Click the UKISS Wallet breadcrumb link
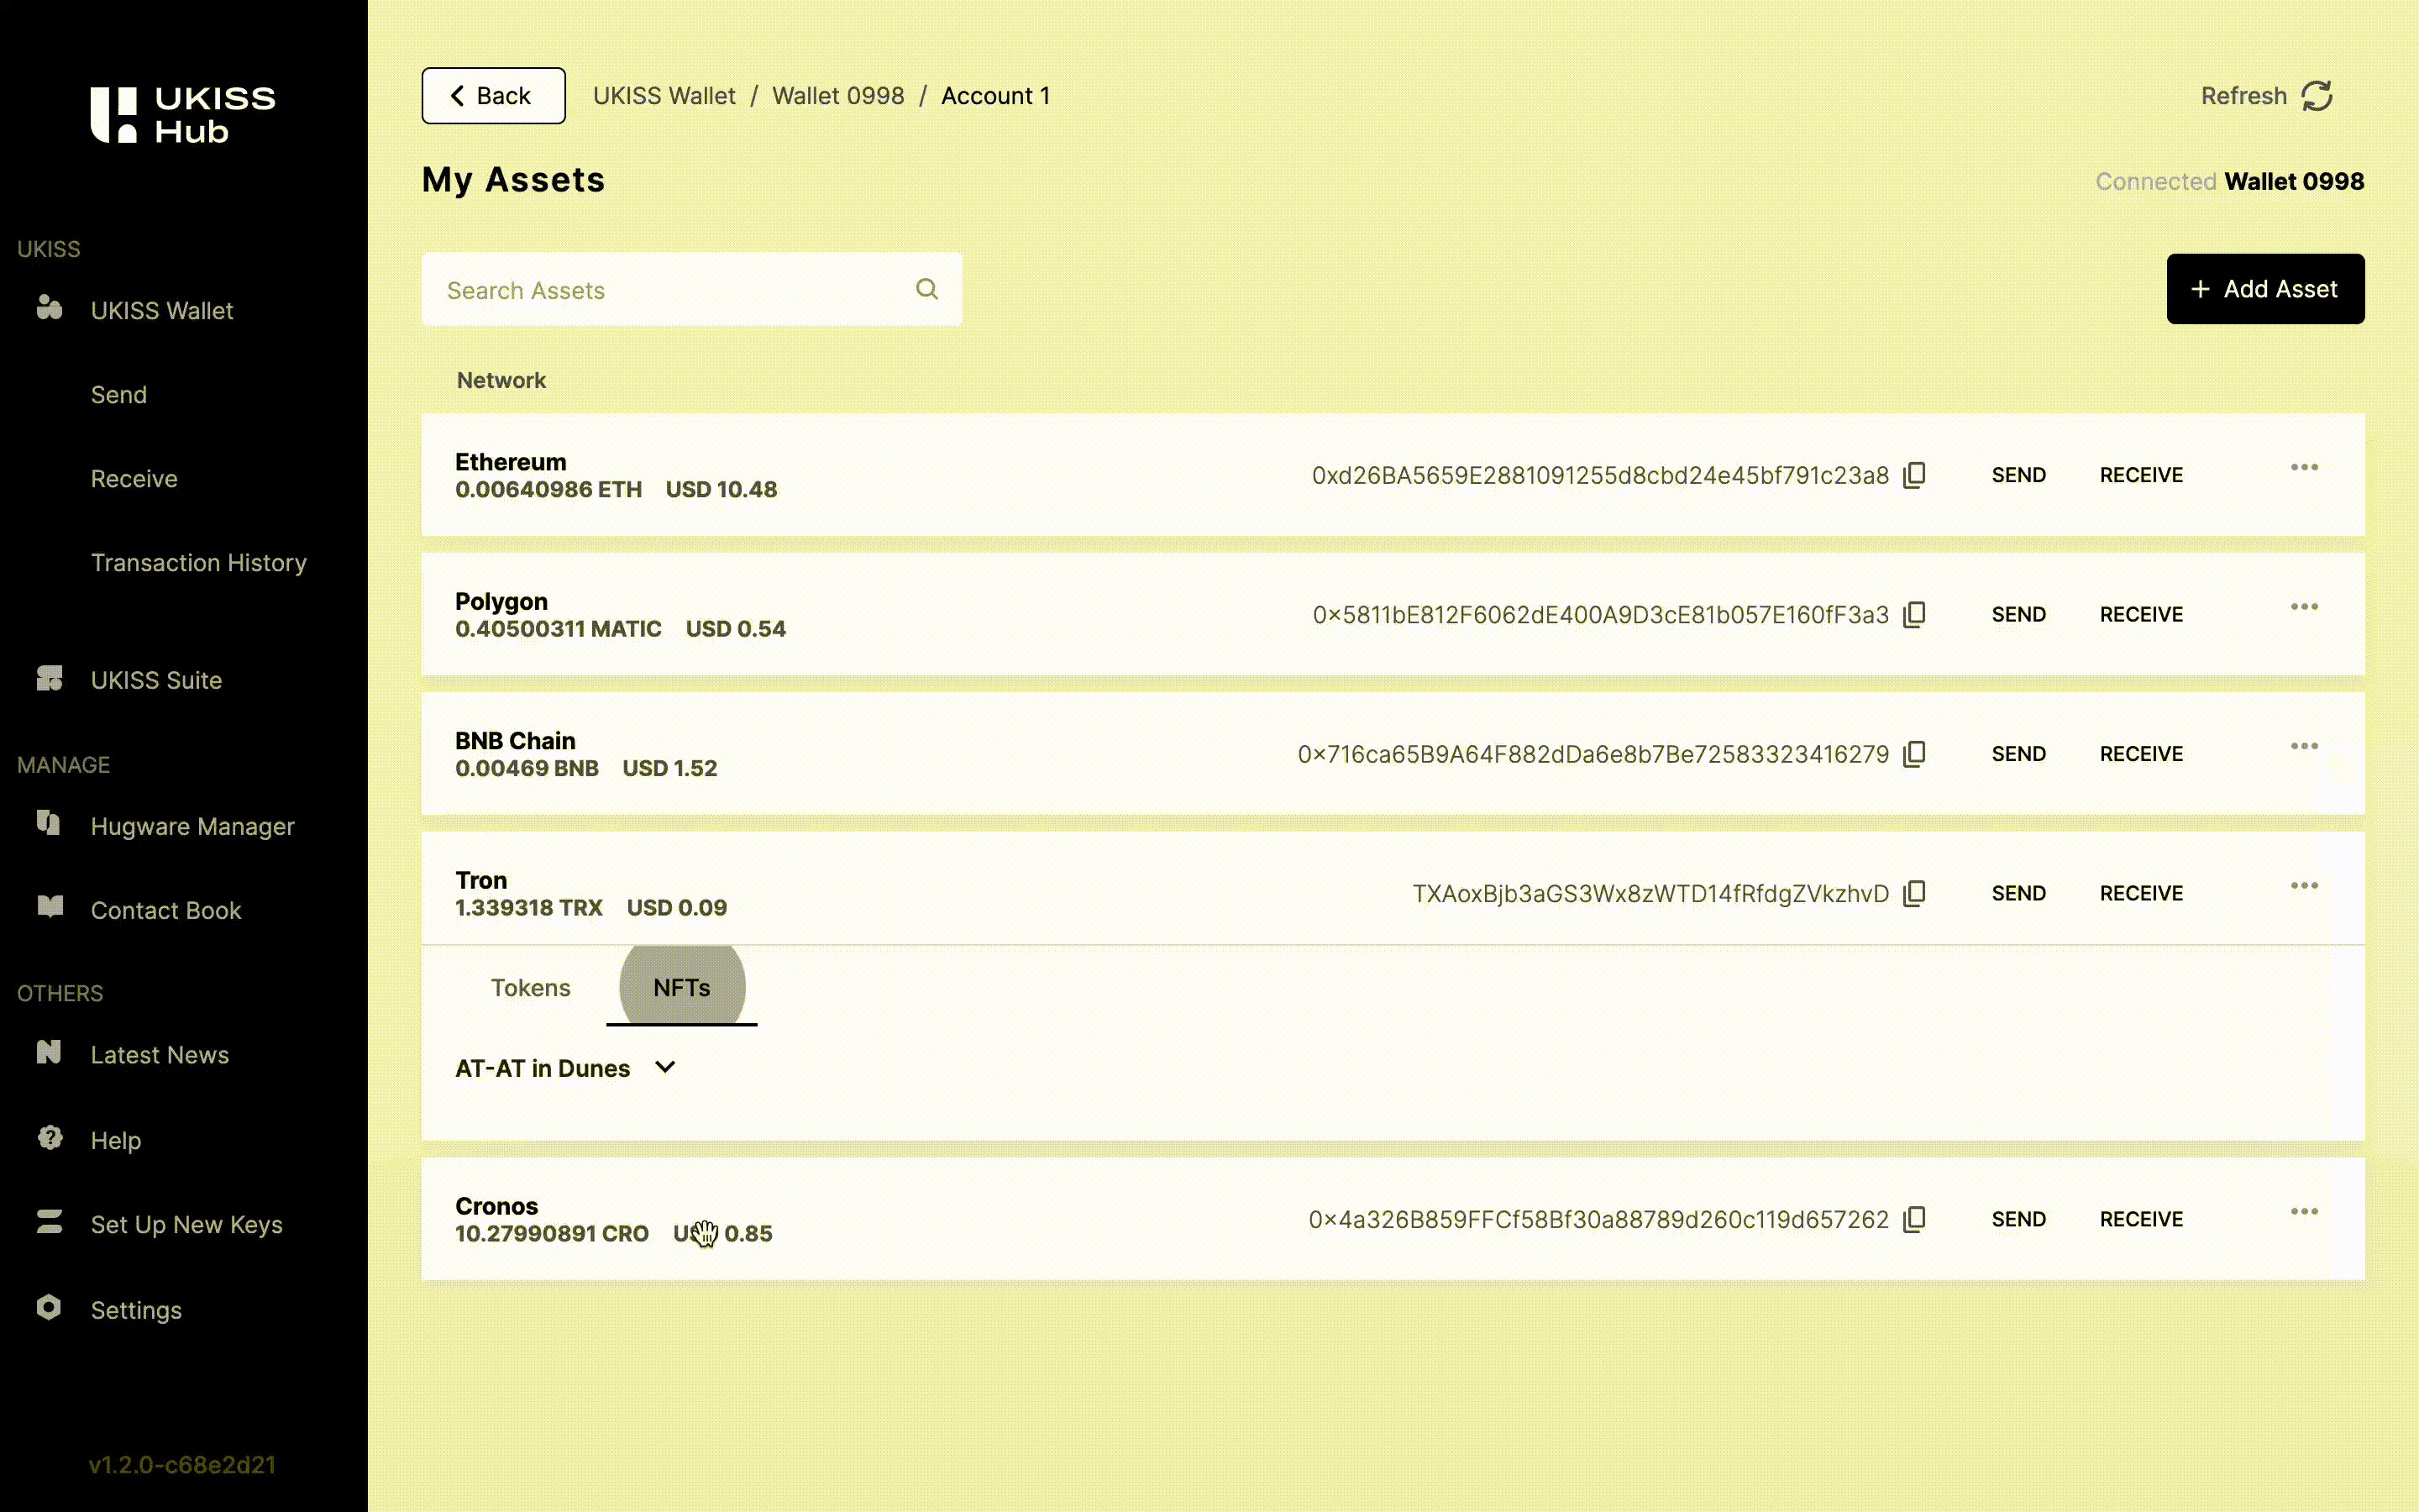2419x1512 pixels. point(664,96)
